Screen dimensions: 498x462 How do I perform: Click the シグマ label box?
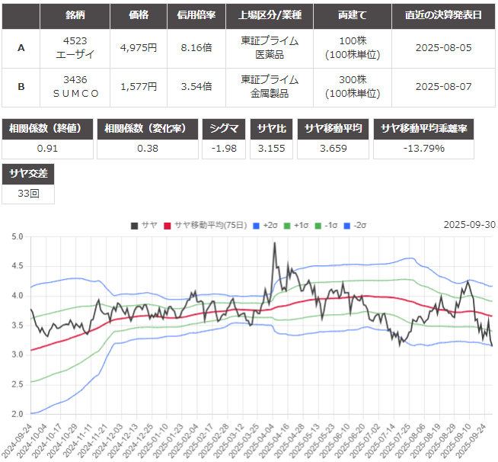[x=224, y=128]
